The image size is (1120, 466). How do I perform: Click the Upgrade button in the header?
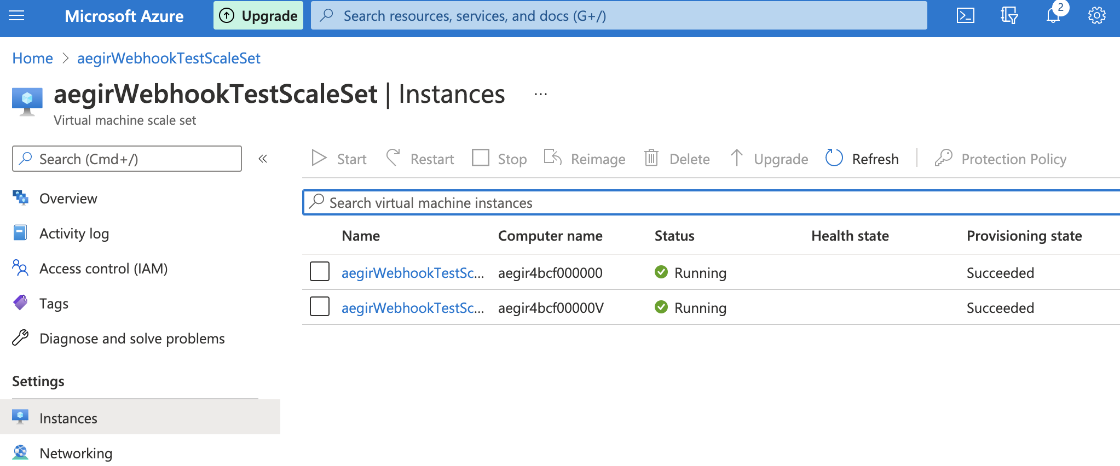point(258,15)
